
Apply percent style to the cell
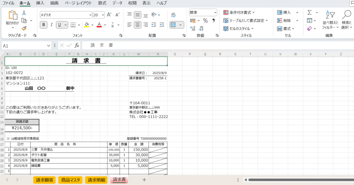(205, 20)
